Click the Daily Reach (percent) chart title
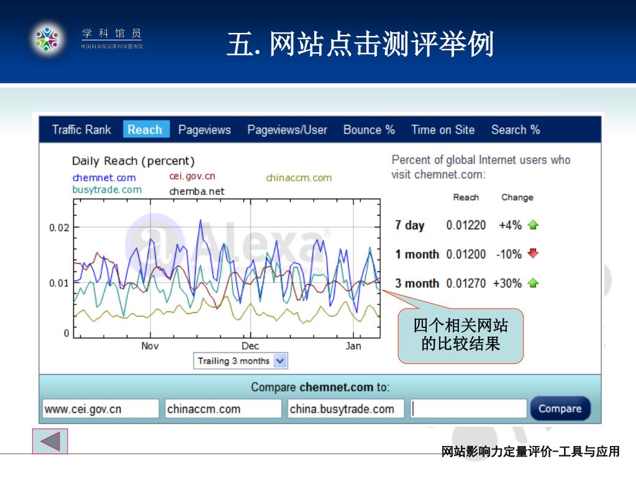 pyautogui.click(x=134, y=161)
